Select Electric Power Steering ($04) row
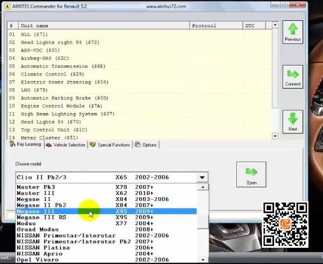323x264 pixels. (x=140, y=82)
